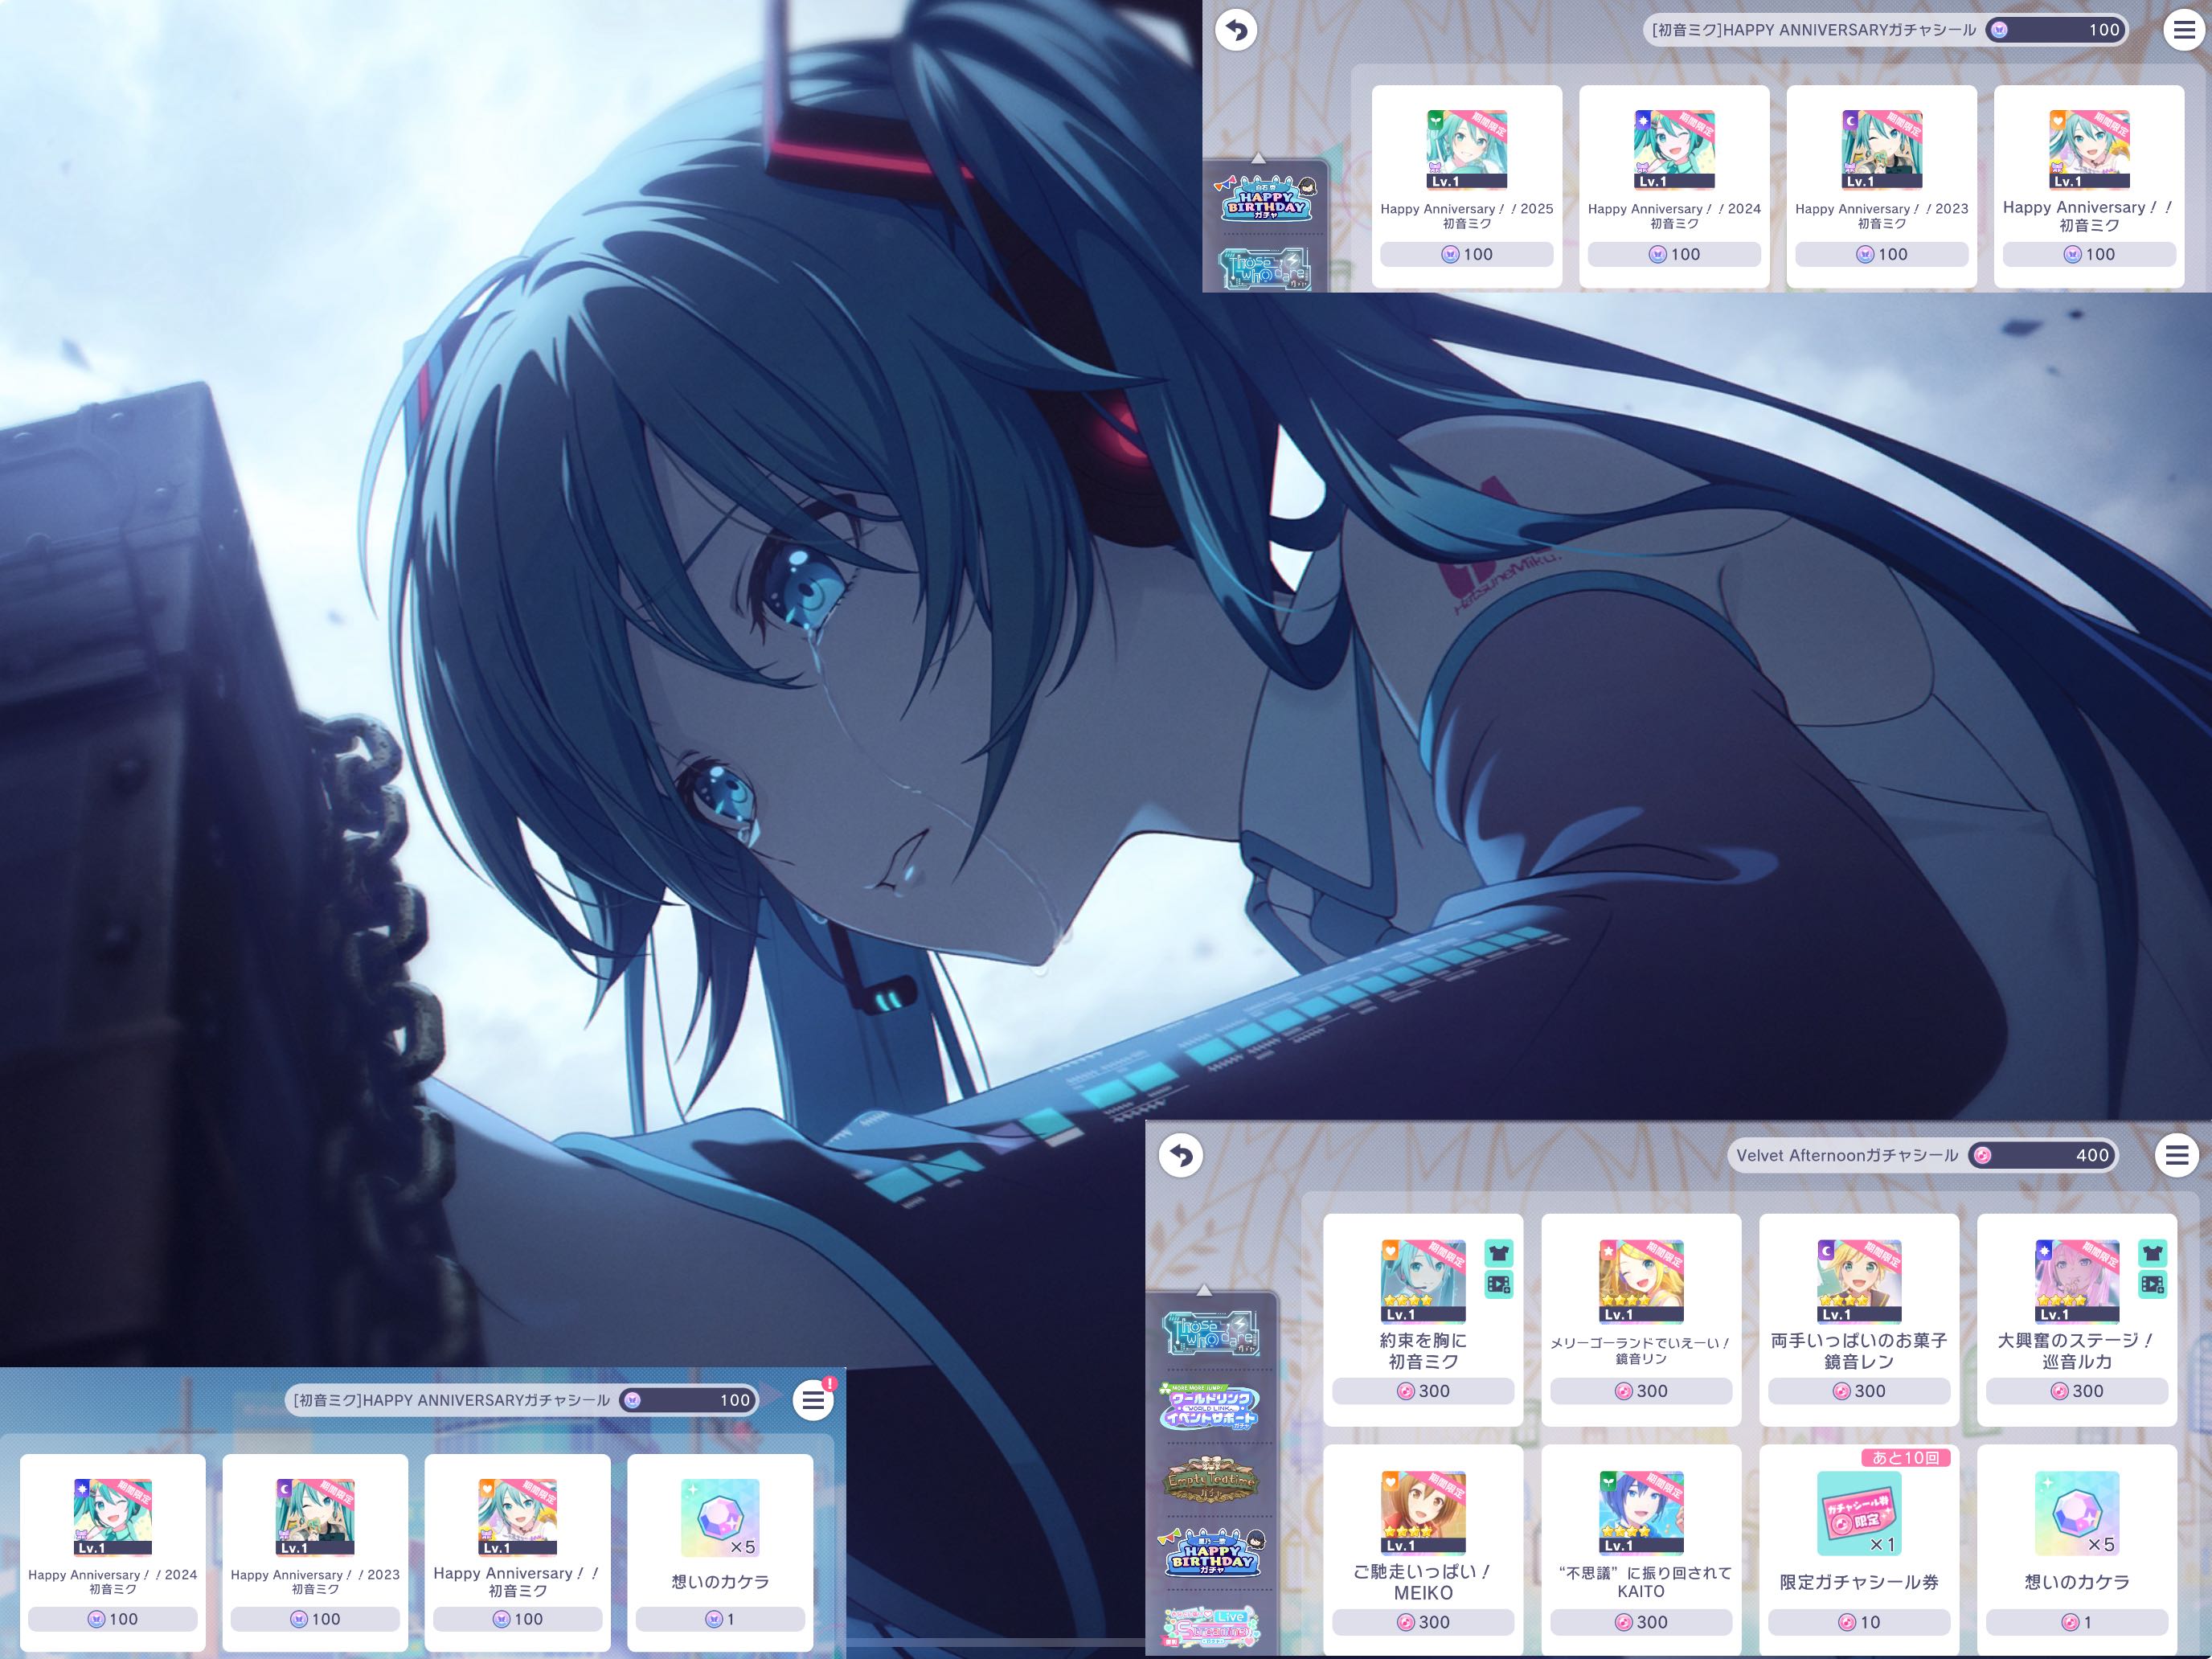Click the Velvet Afternoon 400 seal counter bar

2040,1155
